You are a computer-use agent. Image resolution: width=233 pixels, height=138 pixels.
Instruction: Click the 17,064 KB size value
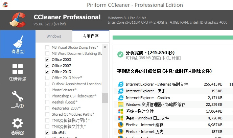tap(214, 111)
